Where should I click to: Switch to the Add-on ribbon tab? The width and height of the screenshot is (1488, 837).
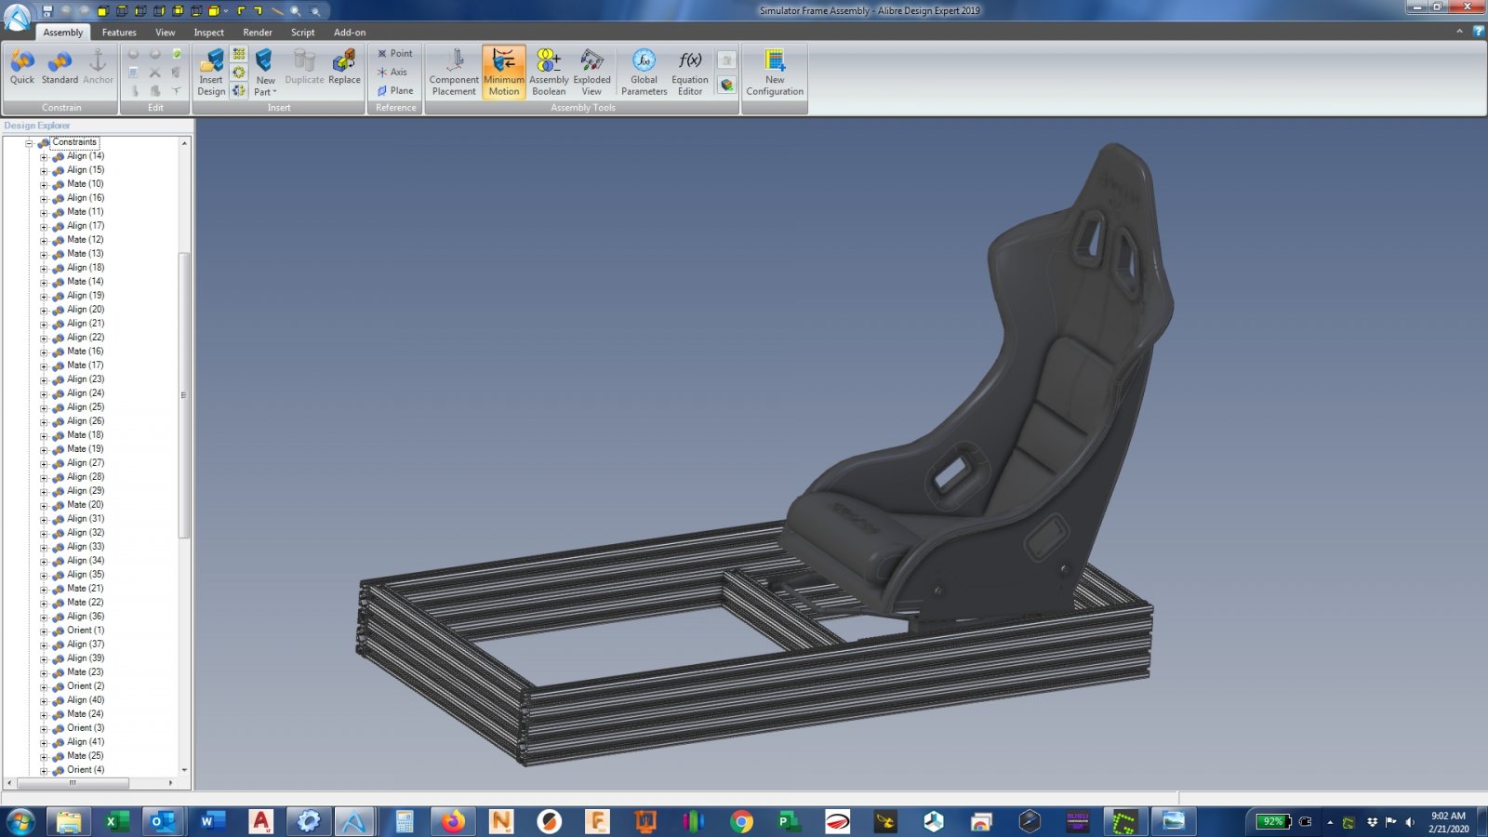coord(350,33)
